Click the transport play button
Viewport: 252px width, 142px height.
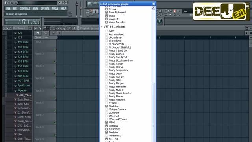click(96, 11)
